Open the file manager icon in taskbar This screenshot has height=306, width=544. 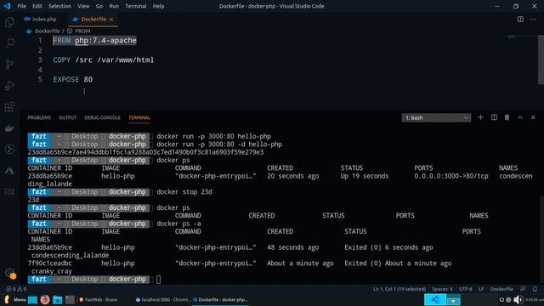pyautogui.click(x=57, y=299)
